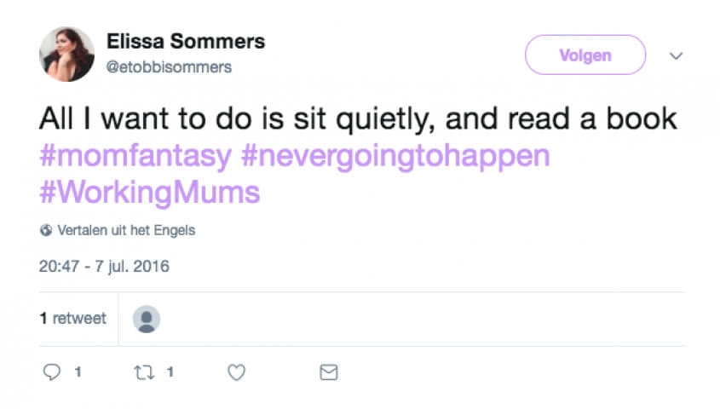Click the globe translate icon
Viewport: 720px width, 409px height.
coord(46,230)
